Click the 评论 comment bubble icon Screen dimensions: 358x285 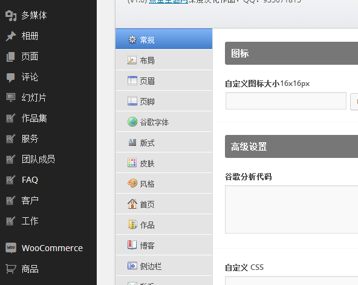click(x=11, y=77)
